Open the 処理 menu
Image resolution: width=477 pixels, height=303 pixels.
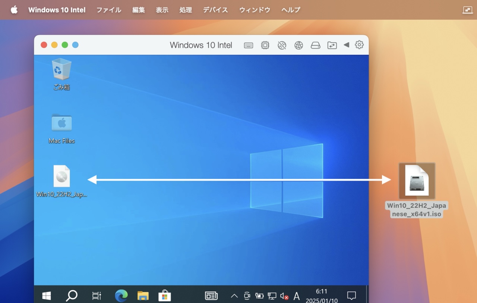click(186, 10)
